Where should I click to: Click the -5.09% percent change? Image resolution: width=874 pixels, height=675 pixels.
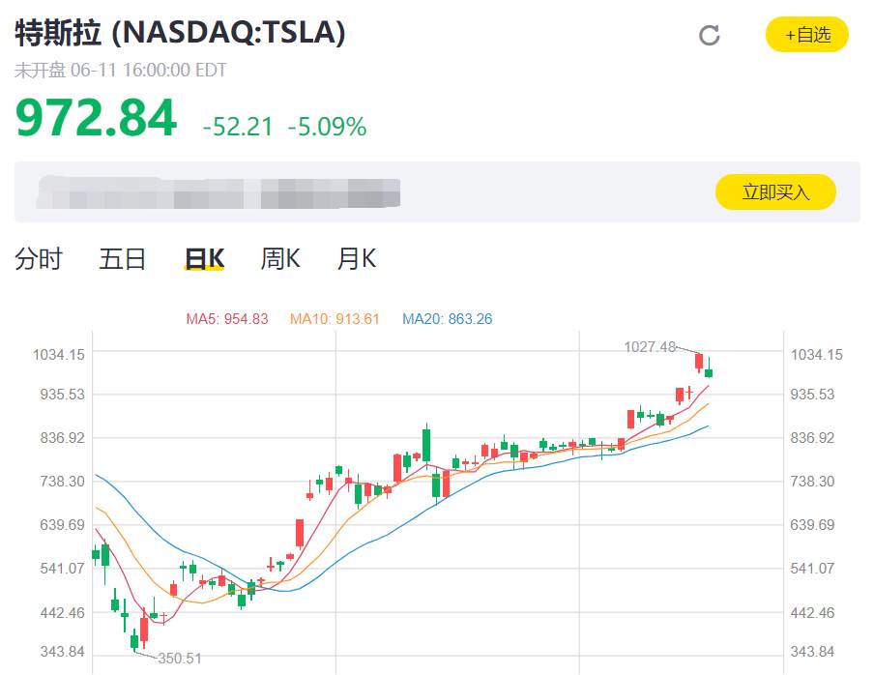click(327, 127)
